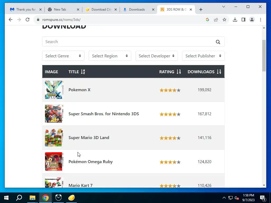Sort table by downloads icon

(219, 72)
